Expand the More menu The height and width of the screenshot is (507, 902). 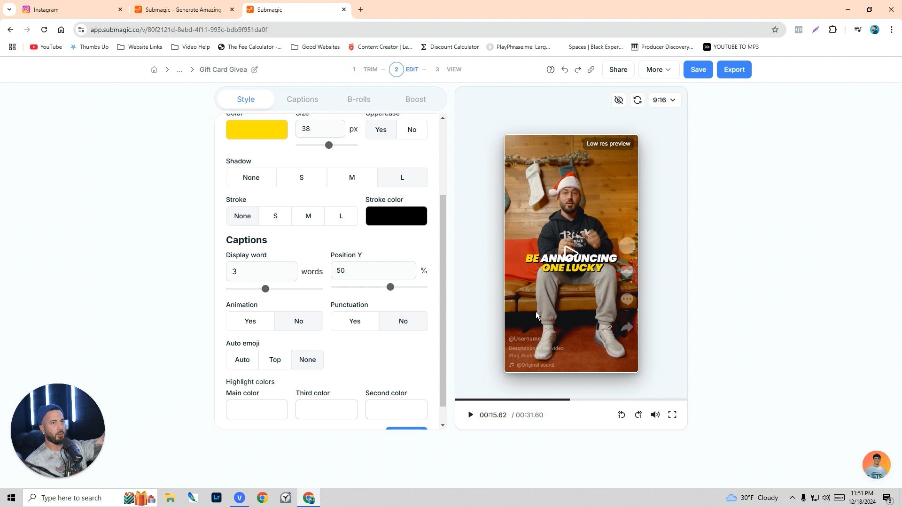(658, 69)
